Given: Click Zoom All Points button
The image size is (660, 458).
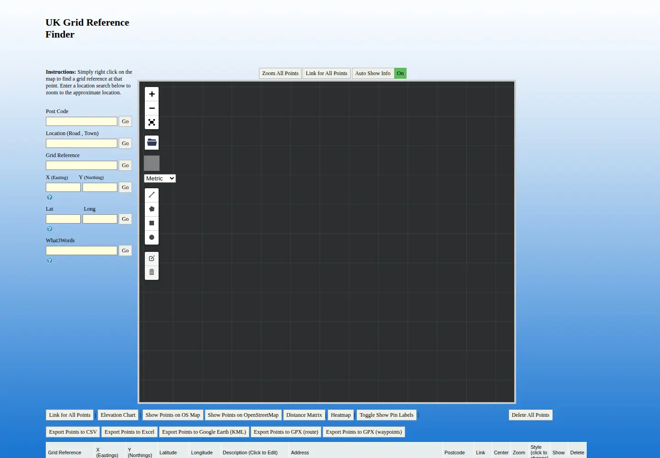Looking at the screenshot, I should click(x=280, y=73).
